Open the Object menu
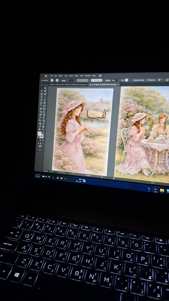 click(x=61, y=76)
